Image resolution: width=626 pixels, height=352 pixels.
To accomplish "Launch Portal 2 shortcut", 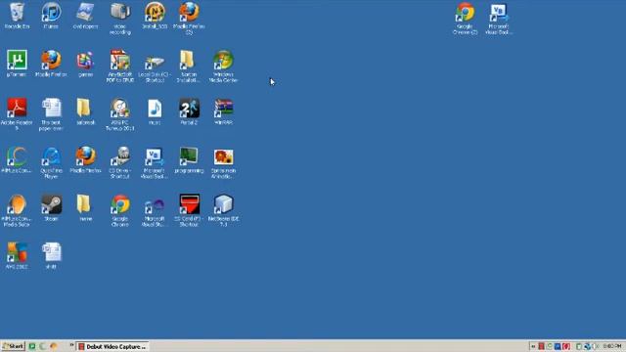I will coord(189,111).
